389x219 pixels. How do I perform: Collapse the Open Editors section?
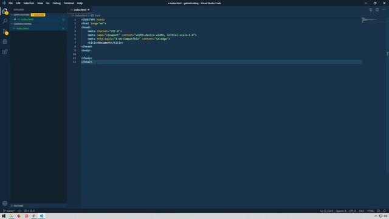click(x=12, y=15)
